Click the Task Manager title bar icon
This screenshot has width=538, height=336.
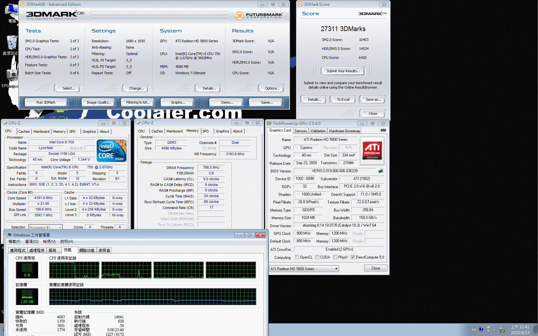point(9,235)
